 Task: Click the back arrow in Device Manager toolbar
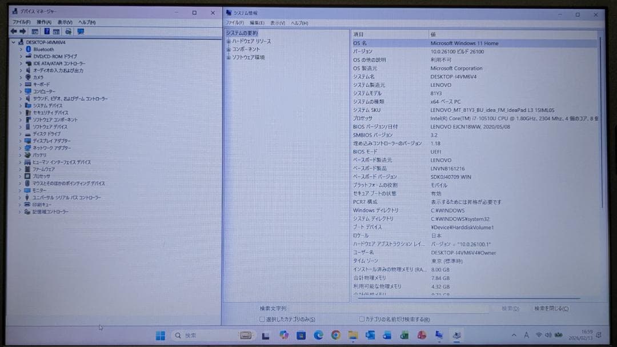pos(13,31)
